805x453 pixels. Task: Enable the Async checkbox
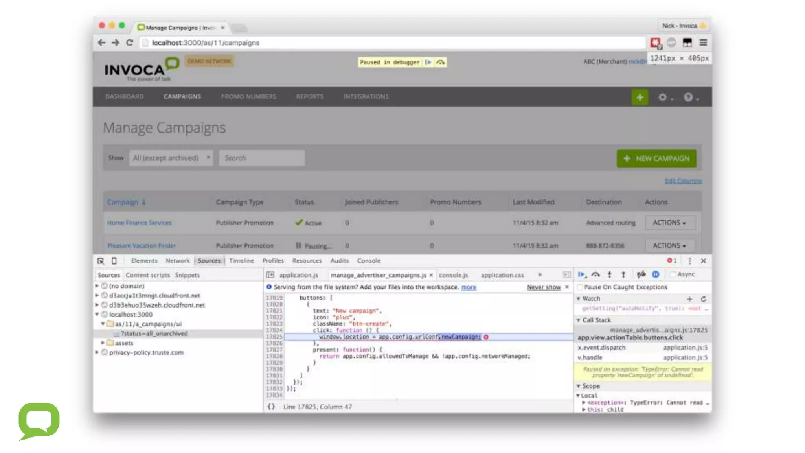coord(673,274)
